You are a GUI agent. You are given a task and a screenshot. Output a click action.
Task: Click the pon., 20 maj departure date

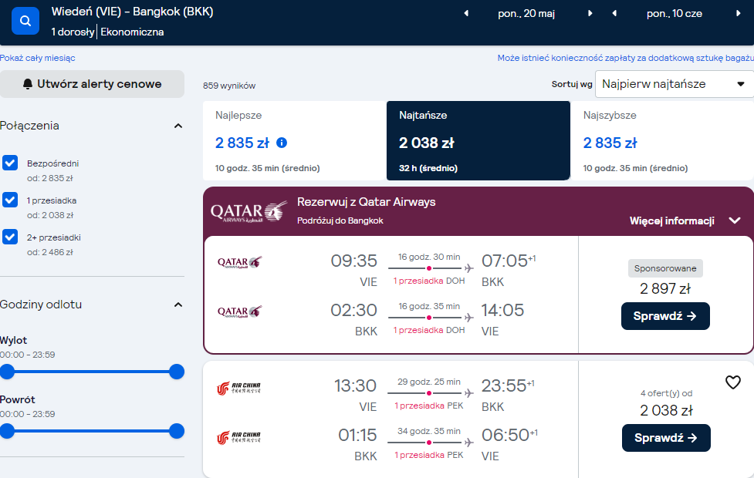click(526, 13)
